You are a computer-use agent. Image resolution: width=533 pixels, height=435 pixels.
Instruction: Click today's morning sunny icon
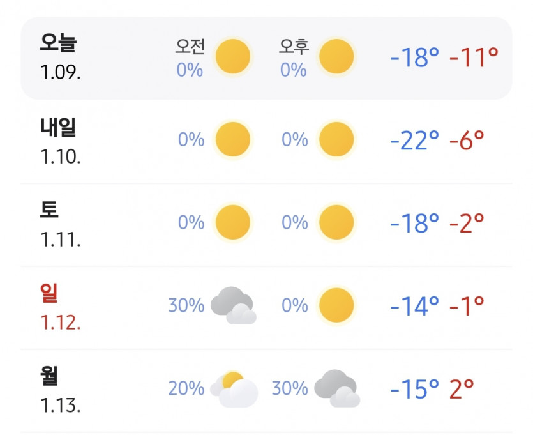233,56
